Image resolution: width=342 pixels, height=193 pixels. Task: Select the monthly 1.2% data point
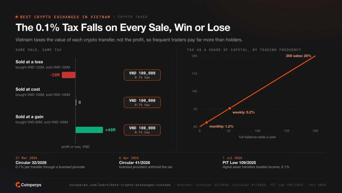[207, 123]
